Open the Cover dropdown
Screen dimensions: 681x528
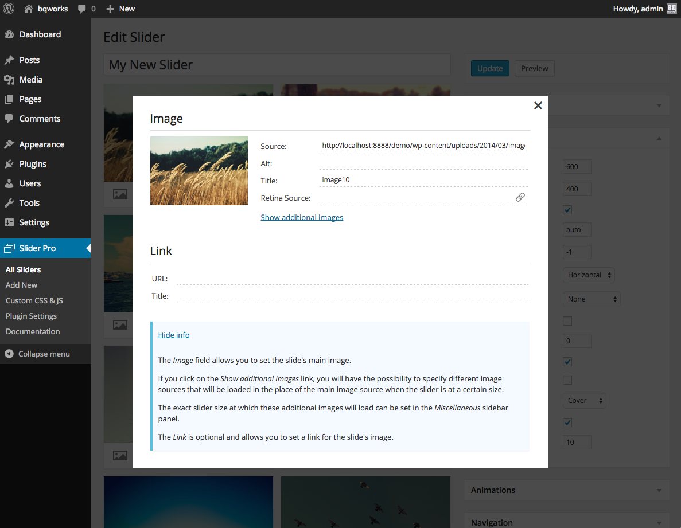tap(584, 401)
